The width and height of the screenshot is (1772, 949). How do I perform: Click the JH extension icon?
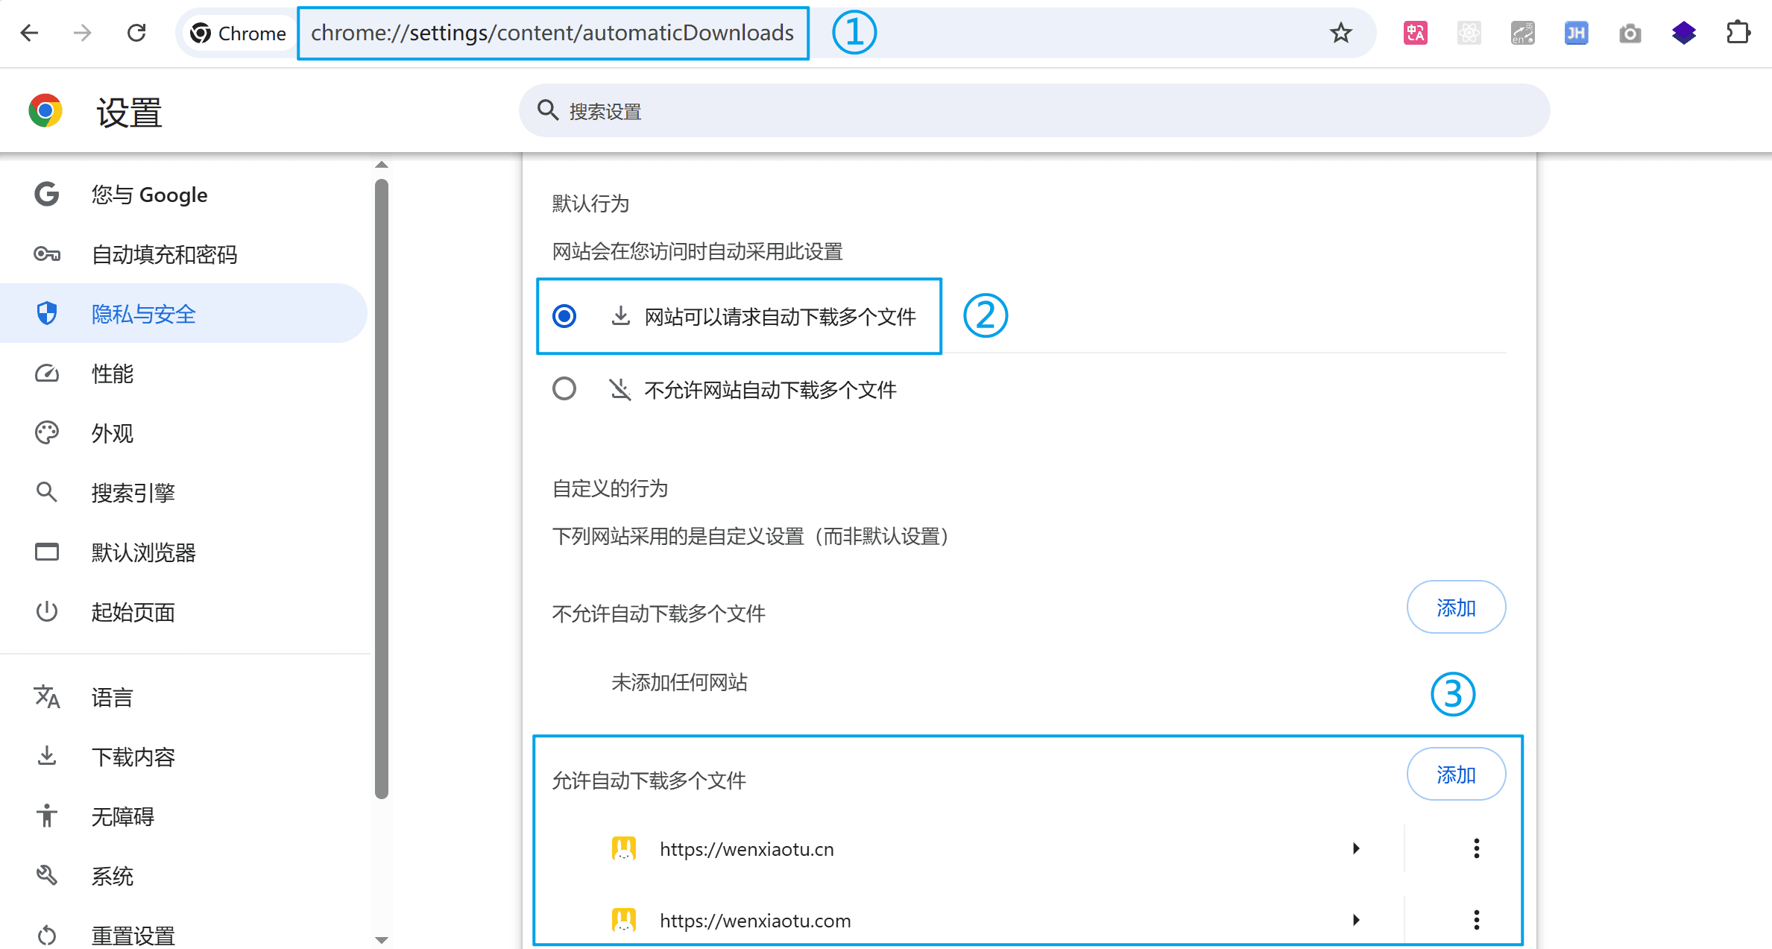pos(1576,33)
